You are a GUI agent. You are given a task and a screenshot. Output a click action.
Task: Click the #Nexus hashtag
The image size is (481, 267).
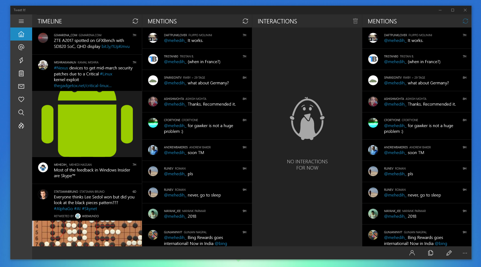pos(61,68)
